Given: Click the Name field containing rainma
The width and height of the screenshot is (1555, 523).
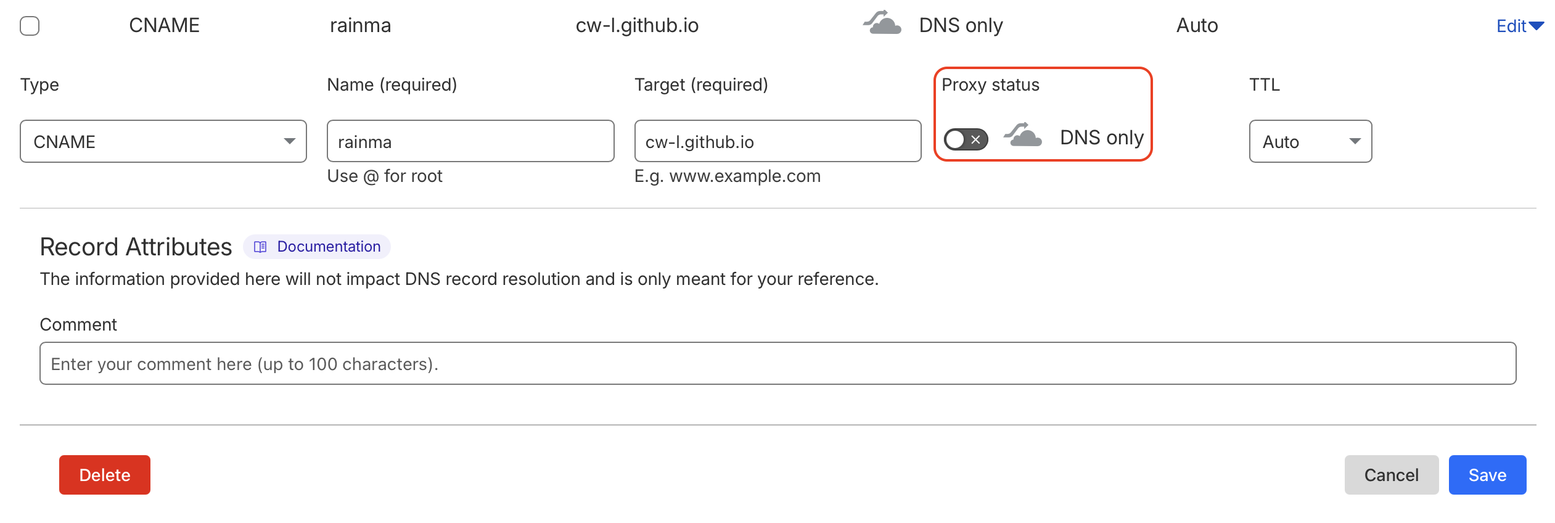Looking at the screenshot, I should pyautogui.click(x=470, y=141).
